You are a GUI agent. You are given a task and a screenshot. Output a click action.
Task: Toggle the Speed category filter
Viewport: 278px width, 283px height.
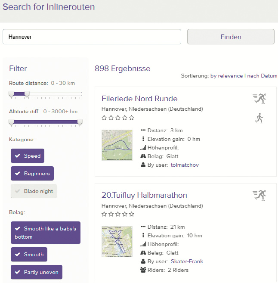(28, 156)
